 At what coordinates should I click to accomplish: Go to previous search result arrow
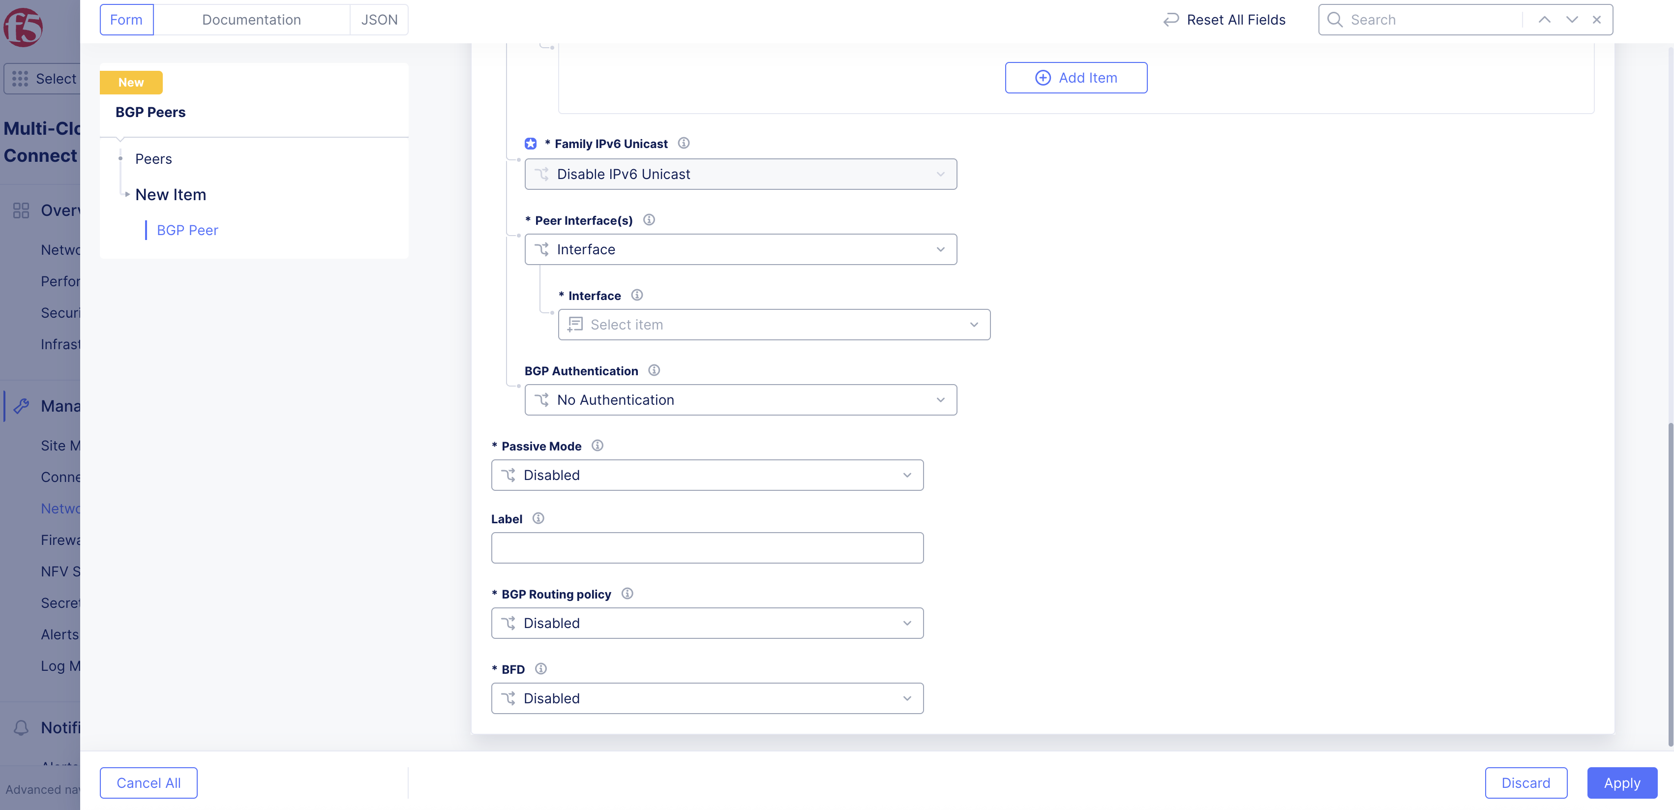click(1545, 20)
